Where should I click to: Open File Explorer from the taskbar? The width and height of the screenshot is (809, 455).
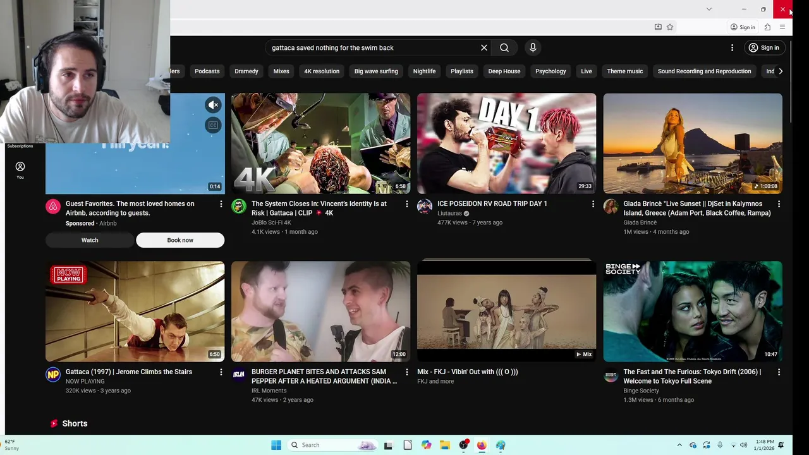tap(445, 445)
